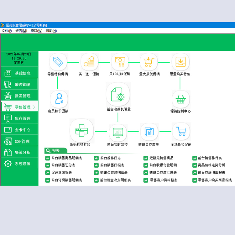
Task: Open 商品价格走势分析 report
Action: [x=211, y=165]
